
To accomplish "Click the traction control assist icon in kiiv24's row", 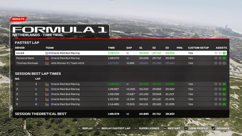I will (216, 53).
